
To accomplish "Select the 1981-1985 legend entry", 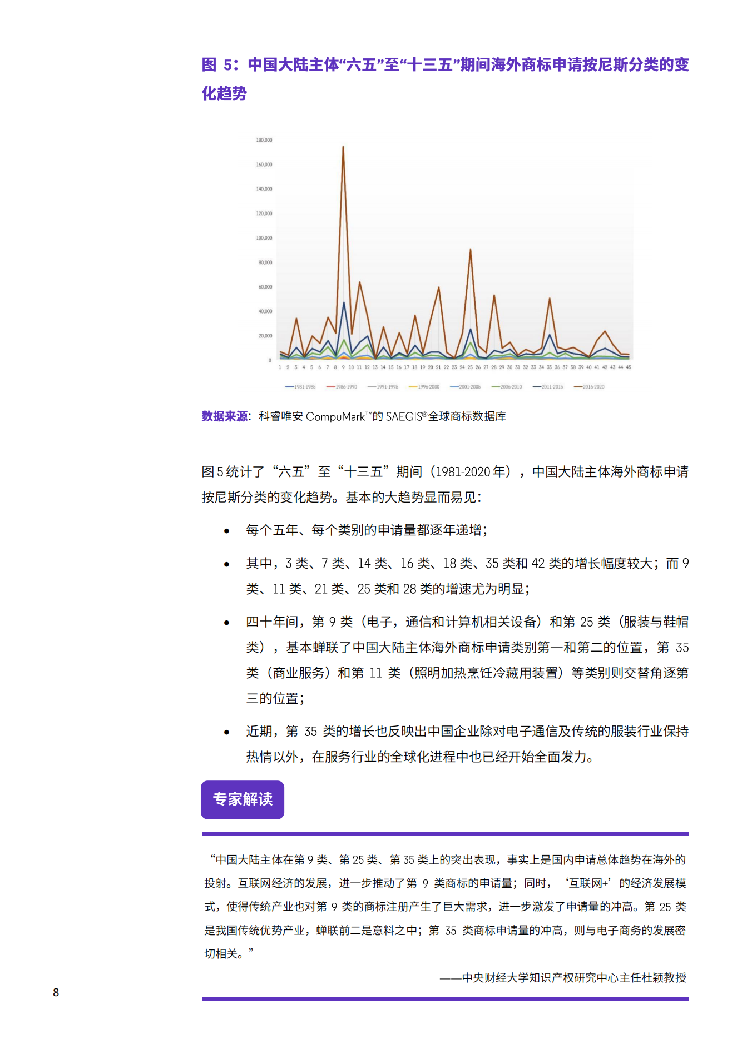I will pyautogui.click(x=300, y=387).
